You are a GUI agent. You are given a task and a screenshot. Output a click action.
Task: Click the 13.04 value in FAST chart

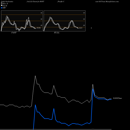point(38,28)
